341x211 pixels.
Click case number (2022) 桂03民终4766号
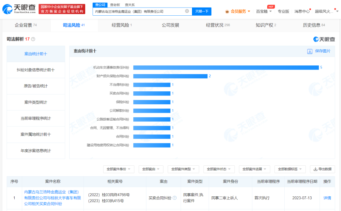[x=109, y=195]
